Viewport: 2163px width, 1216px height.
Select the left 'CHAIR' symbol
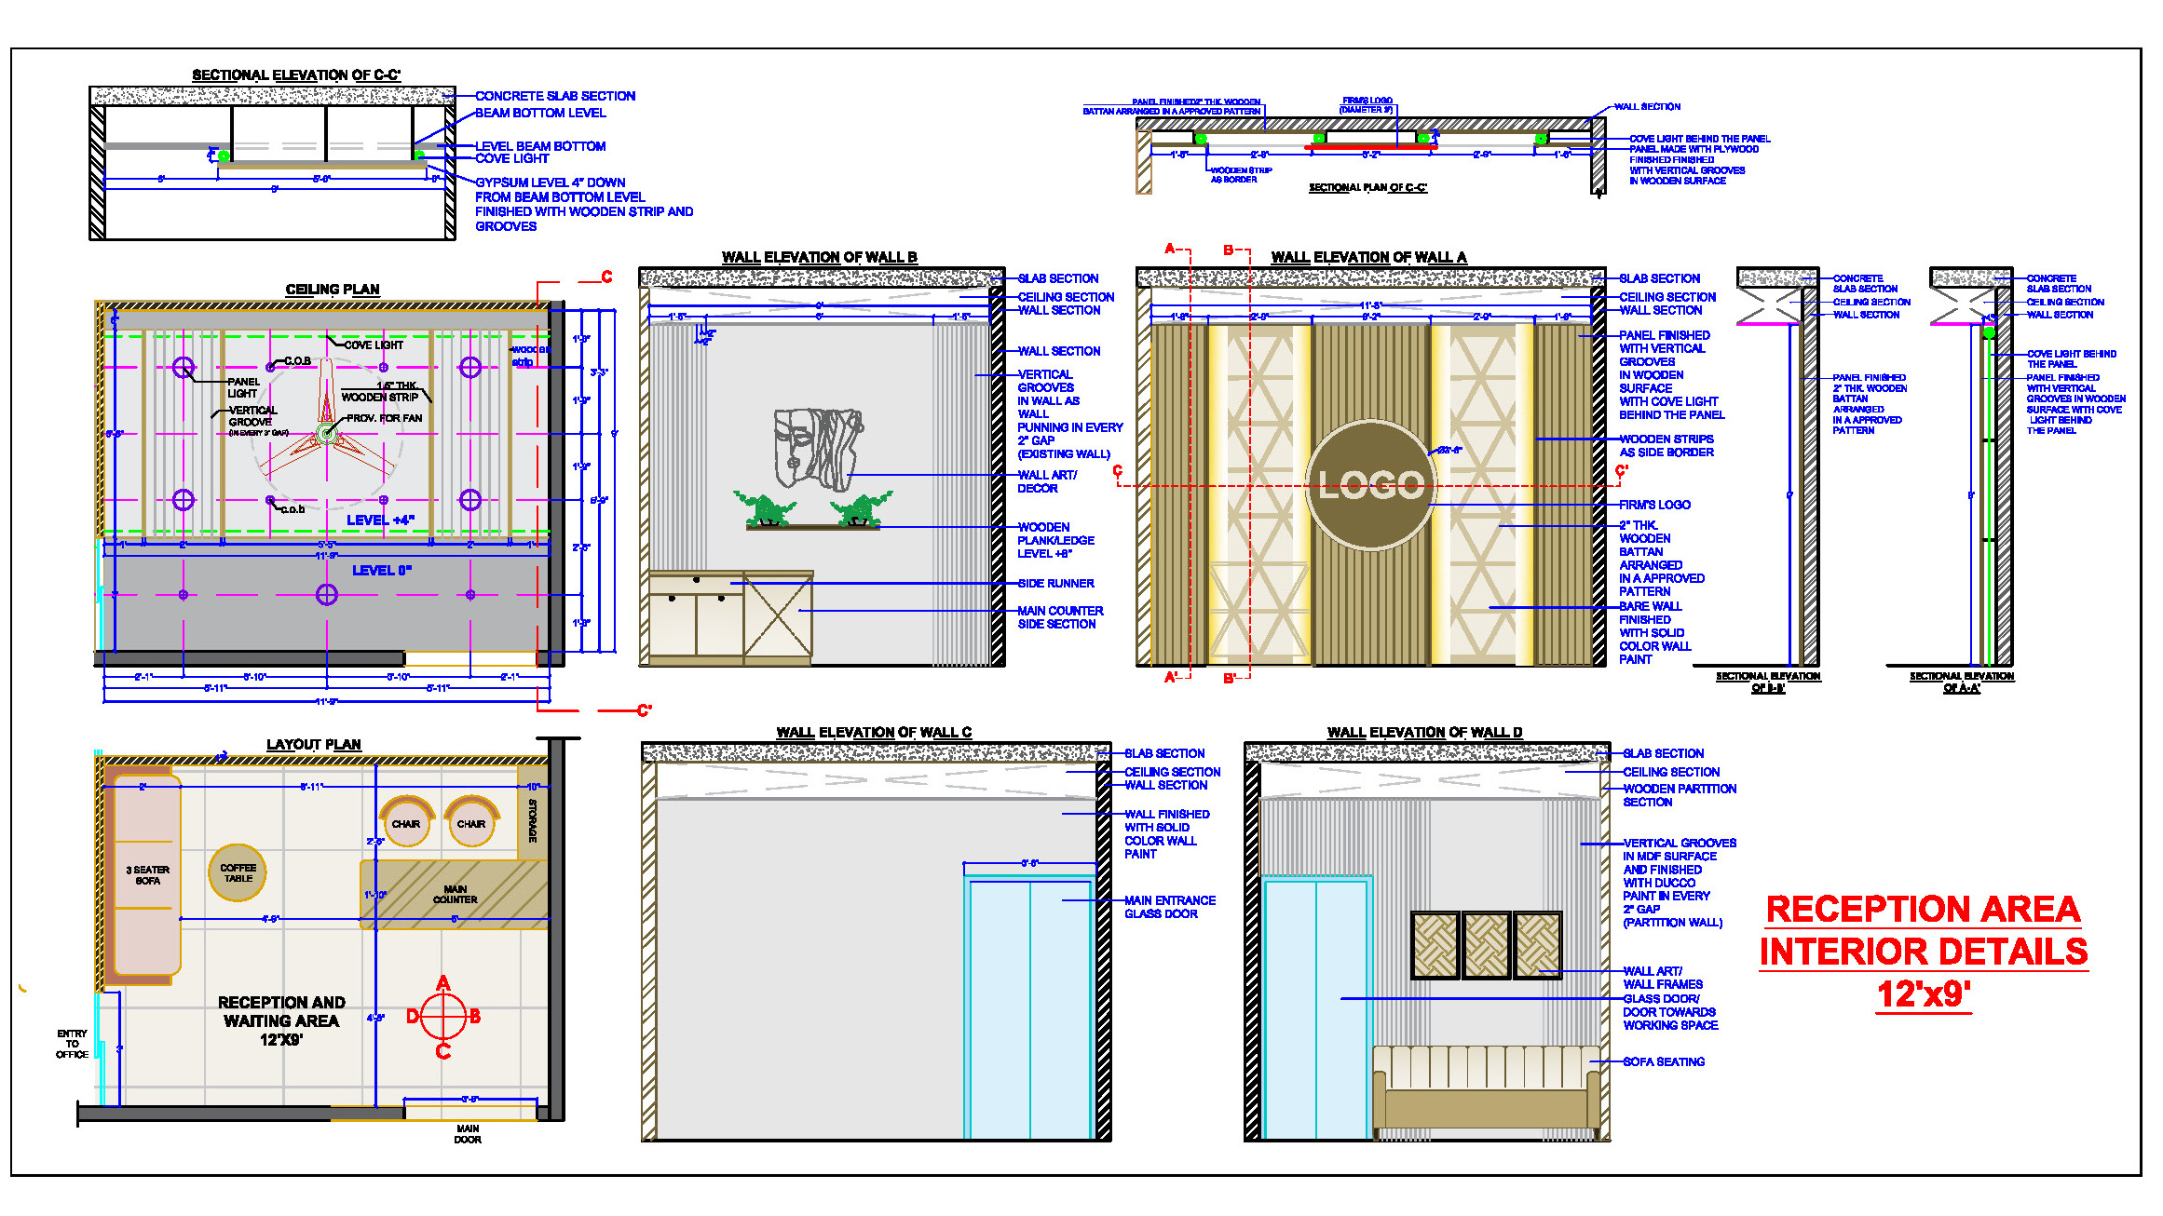point(406,821)
